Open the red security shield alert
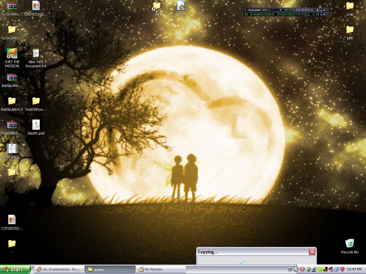The width and height of the screenshot is (366, 274). [342, 269]
